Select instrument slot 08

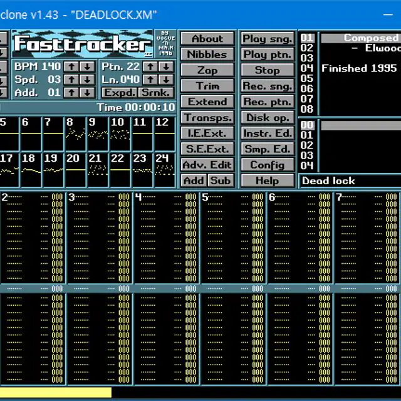coord(307,109)
